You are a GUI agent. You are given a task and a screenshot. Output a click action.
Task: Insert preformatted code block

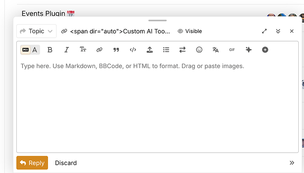tap(133, 50)
